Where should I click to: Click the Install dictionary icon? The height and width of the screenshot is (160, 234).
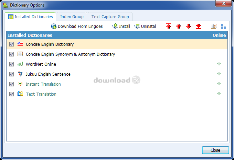[115, 26]
